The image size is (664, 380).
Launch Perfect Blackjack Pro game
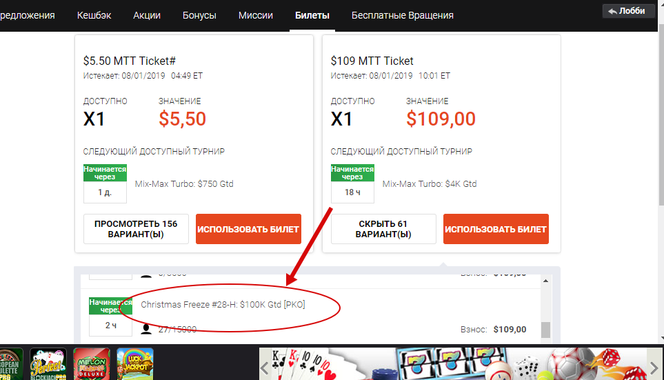pyautogui.click(x=48, y=364)
